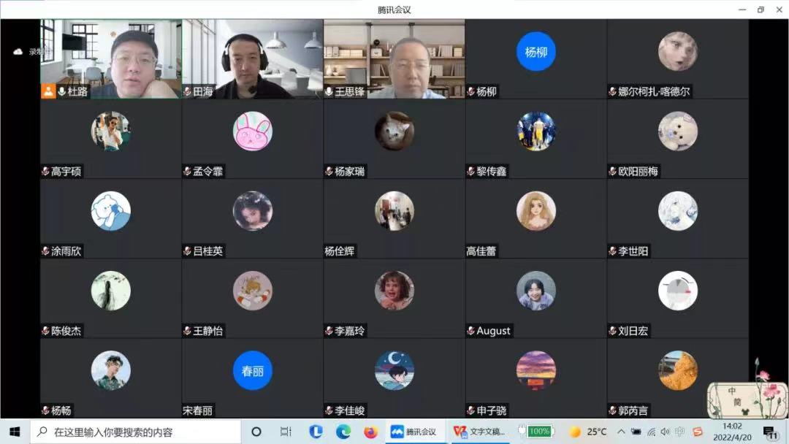Open Firefox from the taskbar
The image size is (789, 444).
pyautogui.click(x=371, y=432)
